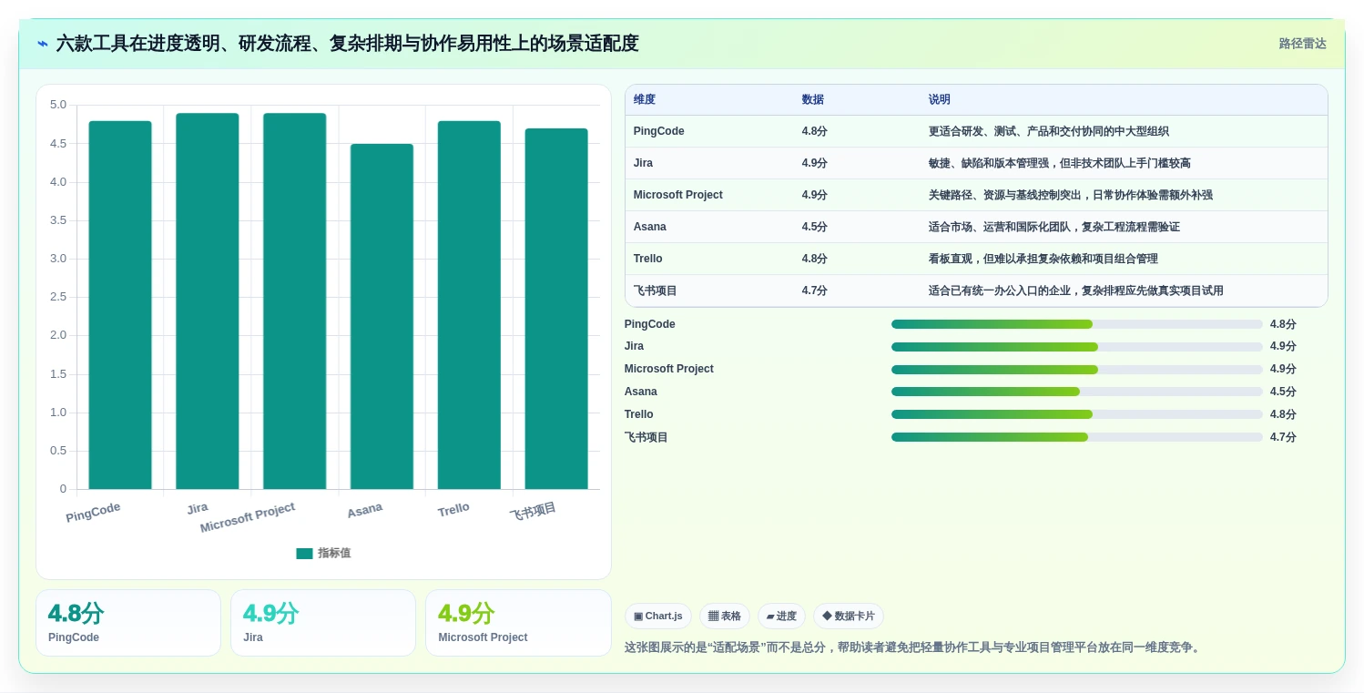This screenshot has height=693, width=1364.
Task: Click the 数据卡片 tag chip
Action: [x=849, y=617]
